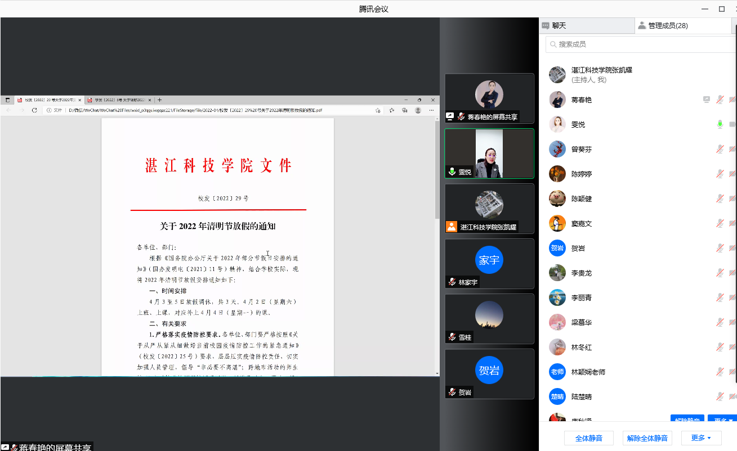Select 贺岩 participant tile in video strip
737x451 pixels.
[x=489, y=374]
